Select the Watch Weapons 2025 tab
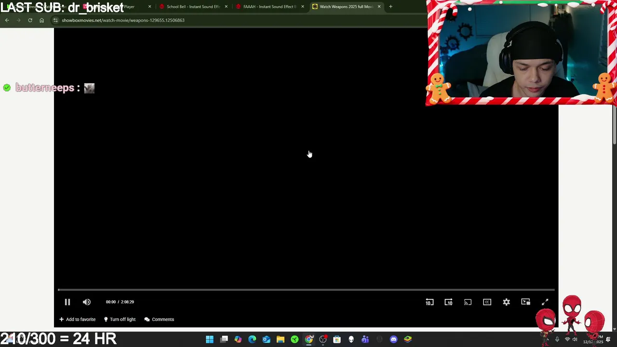The height and width of the screenshot is (347, 617). click(x=346, y=7)
